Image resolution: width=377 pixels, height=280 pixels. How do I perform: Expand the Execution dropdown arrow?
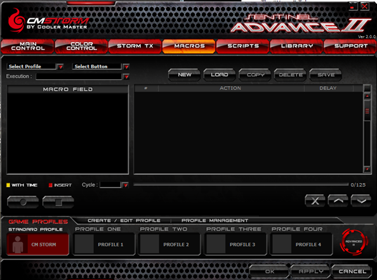pos(126,77)
